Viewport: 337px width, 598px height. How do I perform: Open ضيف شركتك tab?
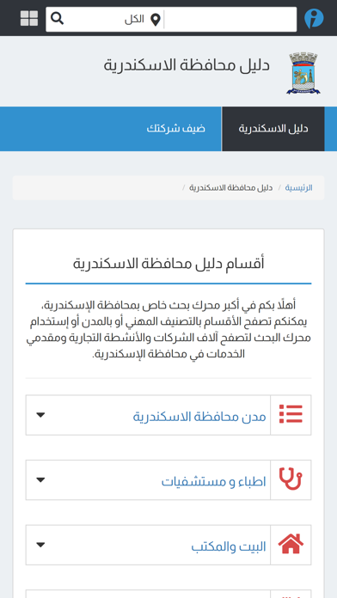pyautogui.click(x=176, y=129)
